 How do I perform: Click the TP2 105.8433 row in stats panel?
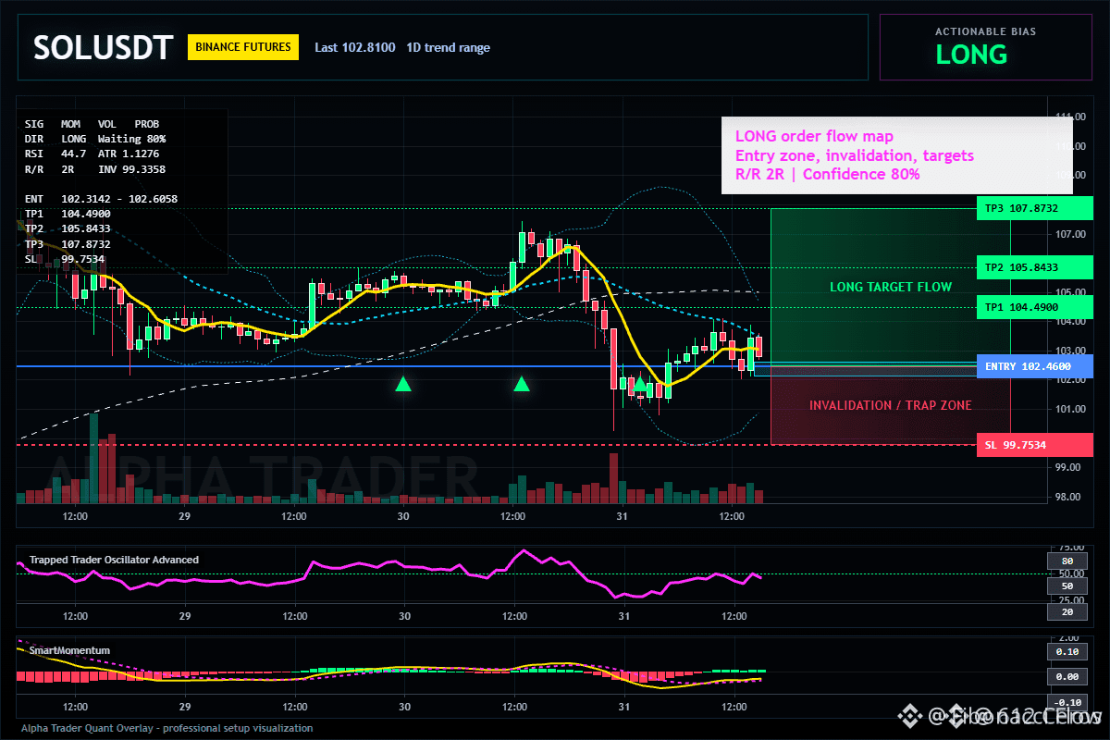68,228
